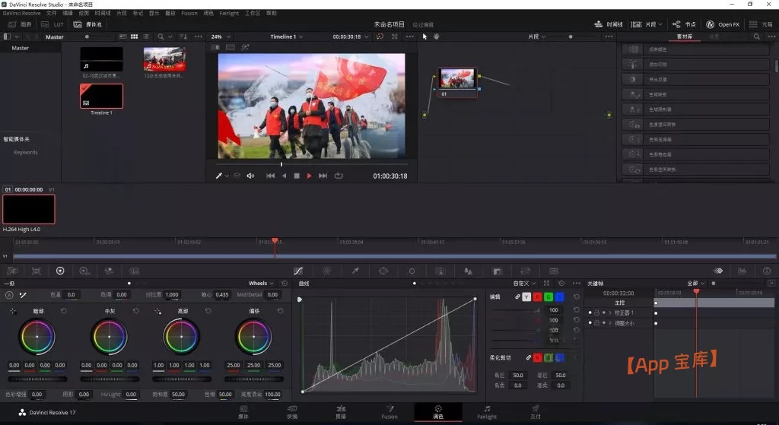Open the Curves palette icon
Image resolution: width=779 pixels, height=425 pixels.
[x=298, y=271]
